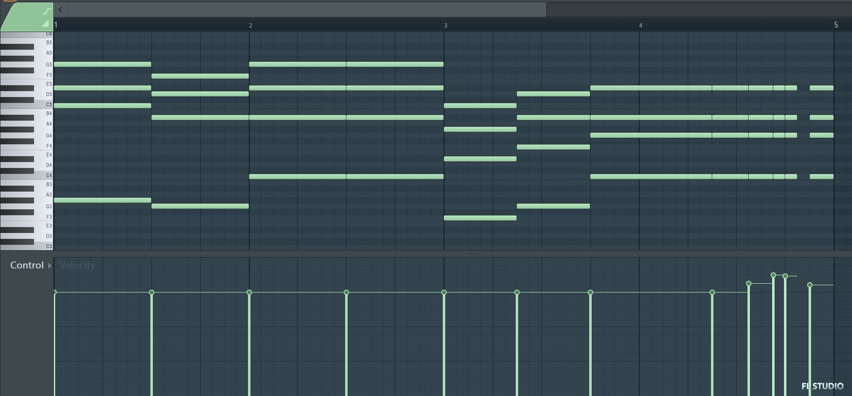Jump to bar 1 on the timeline

[56, 25]
